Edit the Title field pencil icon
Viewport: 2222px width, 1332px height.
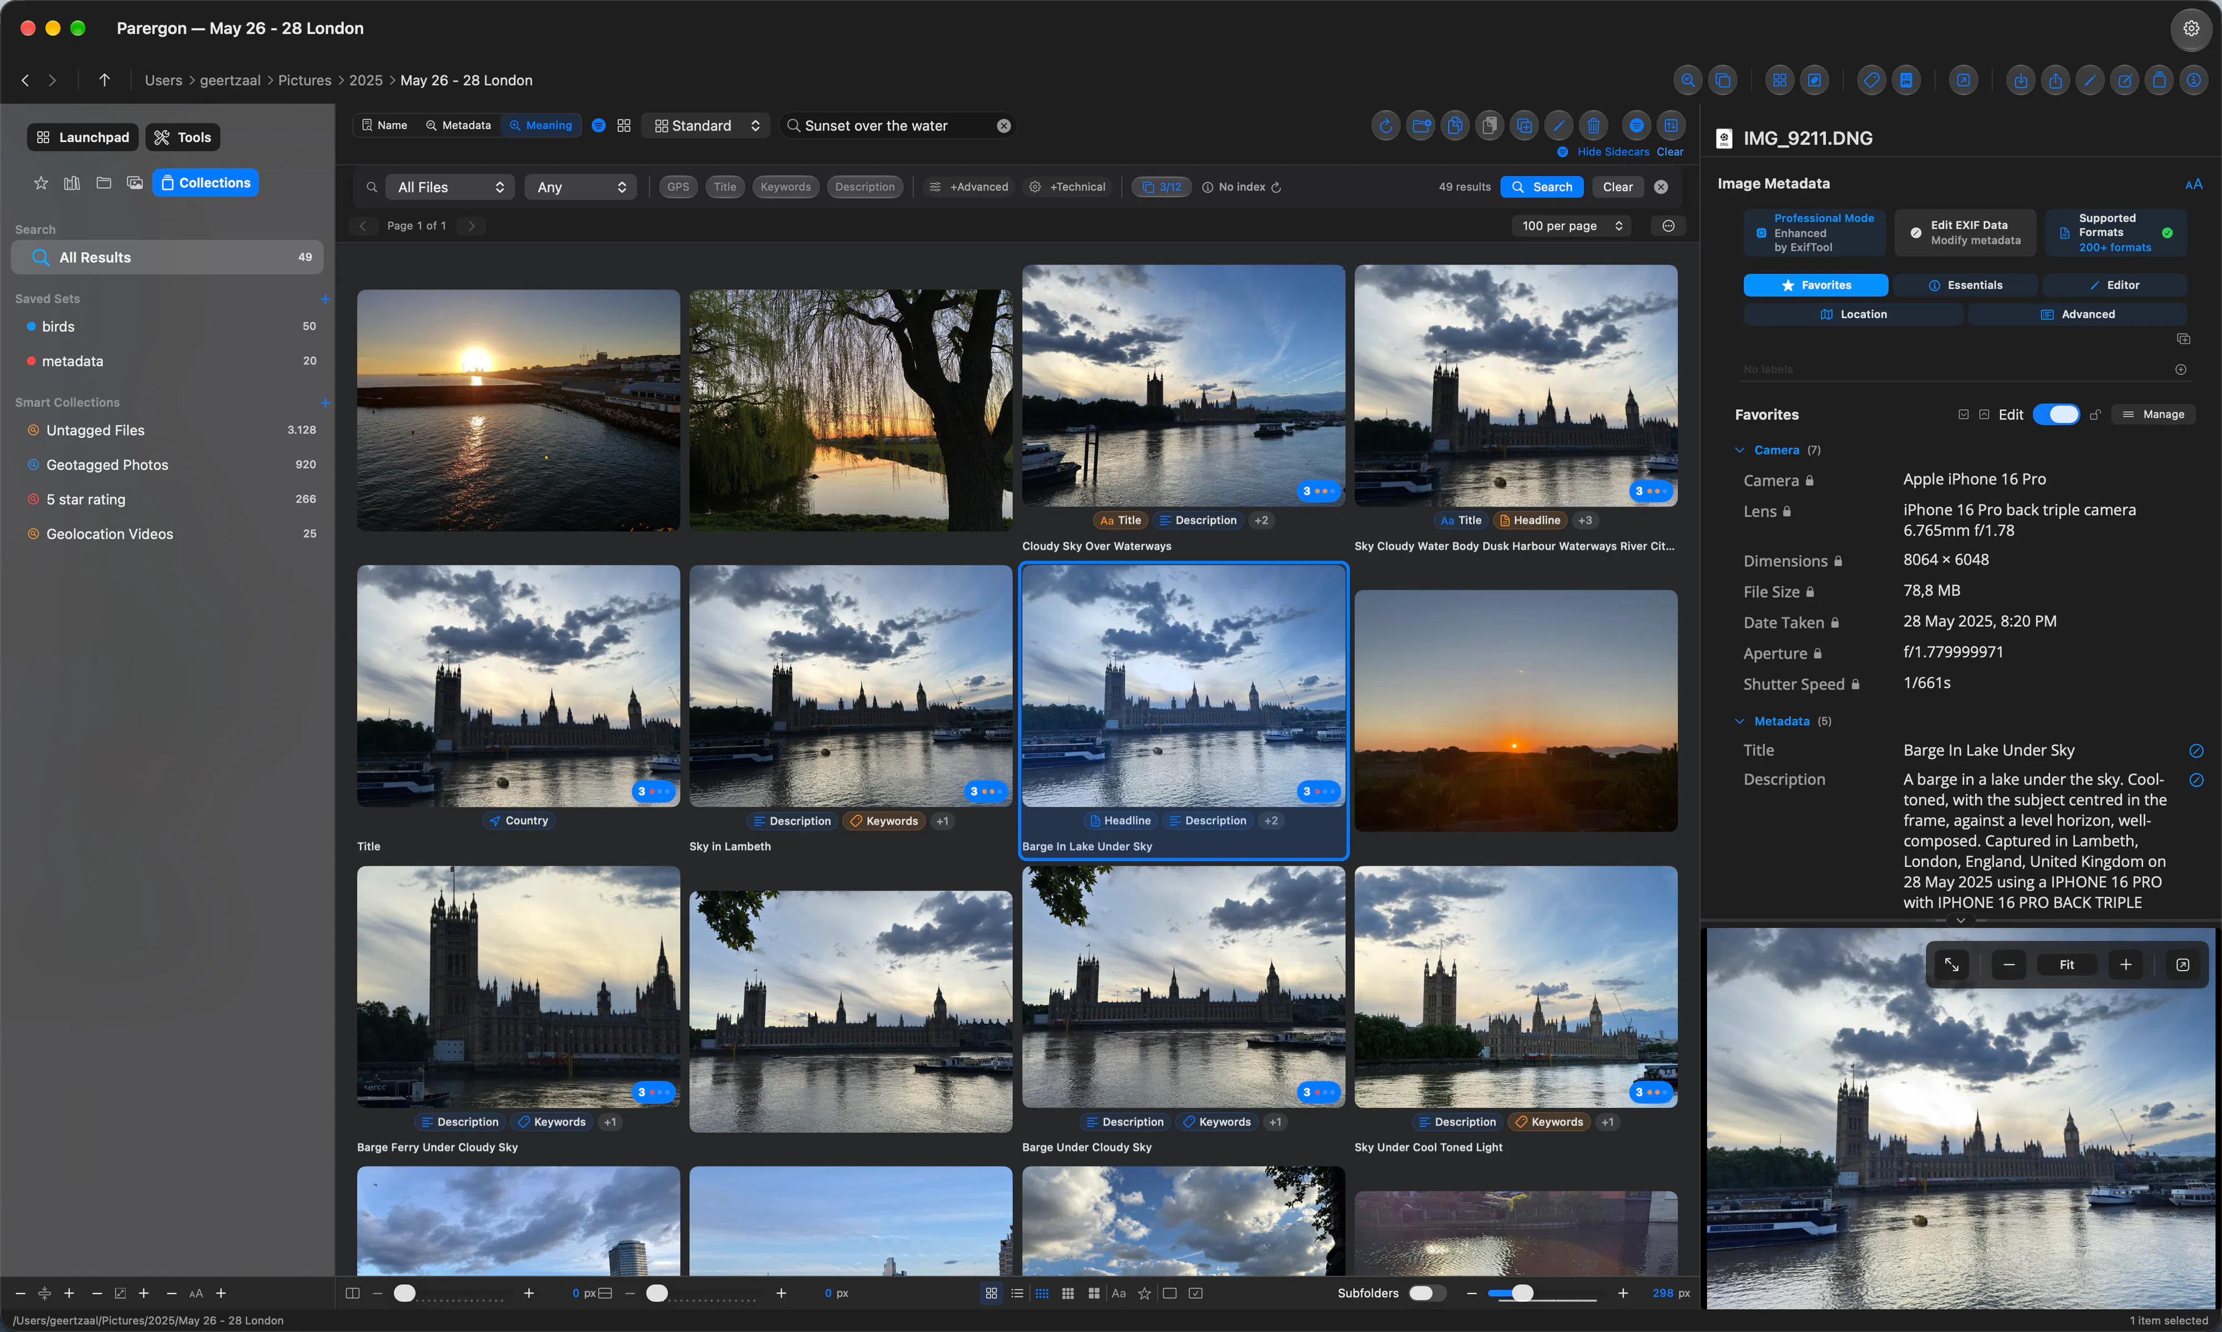(2196, 750)
